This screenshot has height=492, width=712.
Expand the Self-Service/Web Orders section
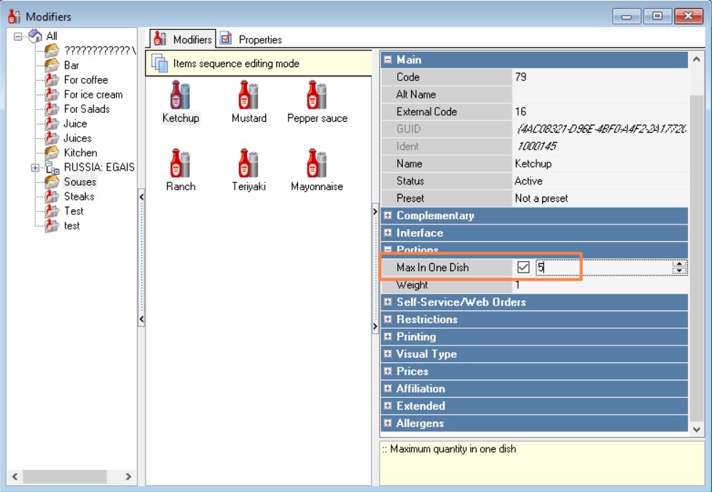(x=388, y=302)
